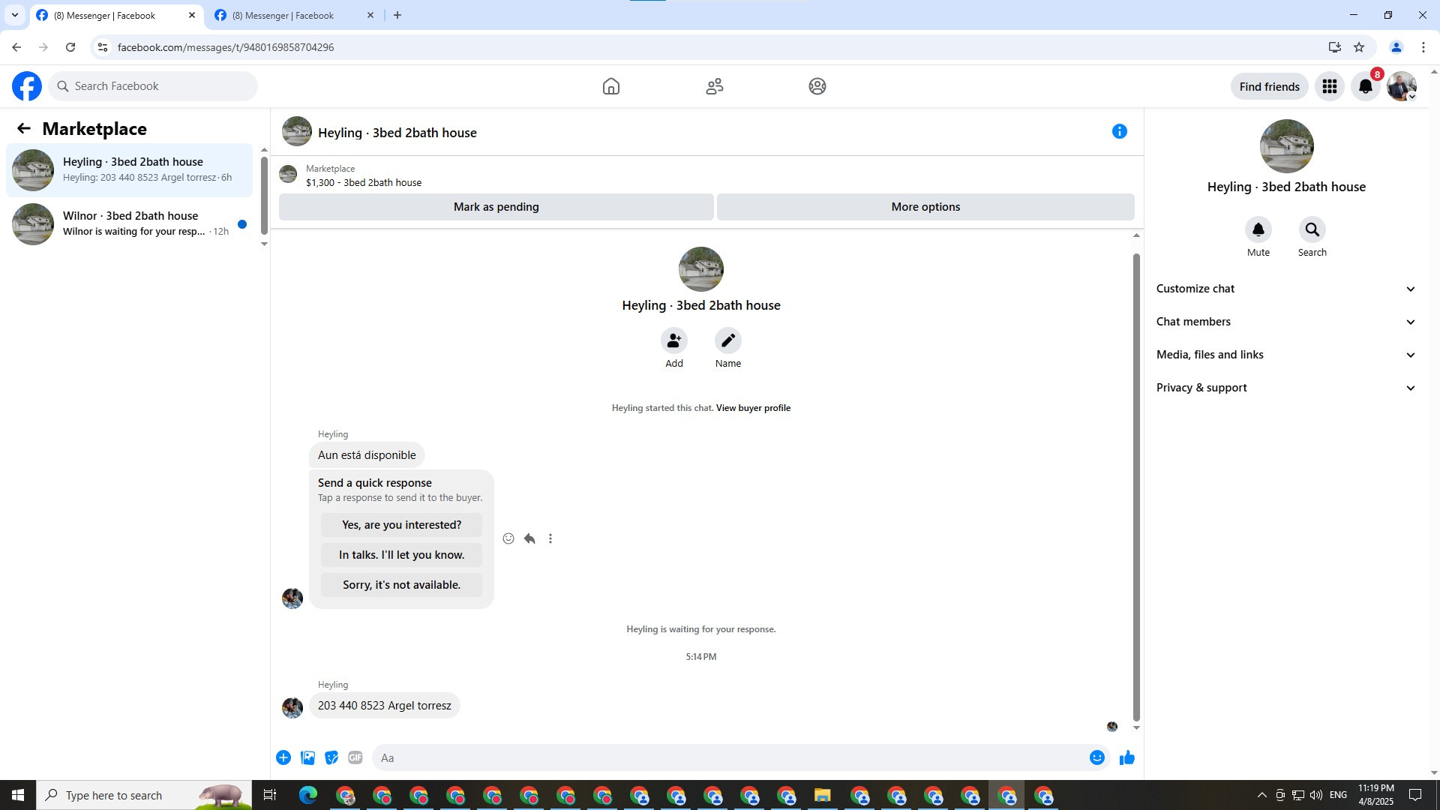Click the Aa message input field
The image size is (1440, 810).
pyautogui.click(x=727, y=757)
